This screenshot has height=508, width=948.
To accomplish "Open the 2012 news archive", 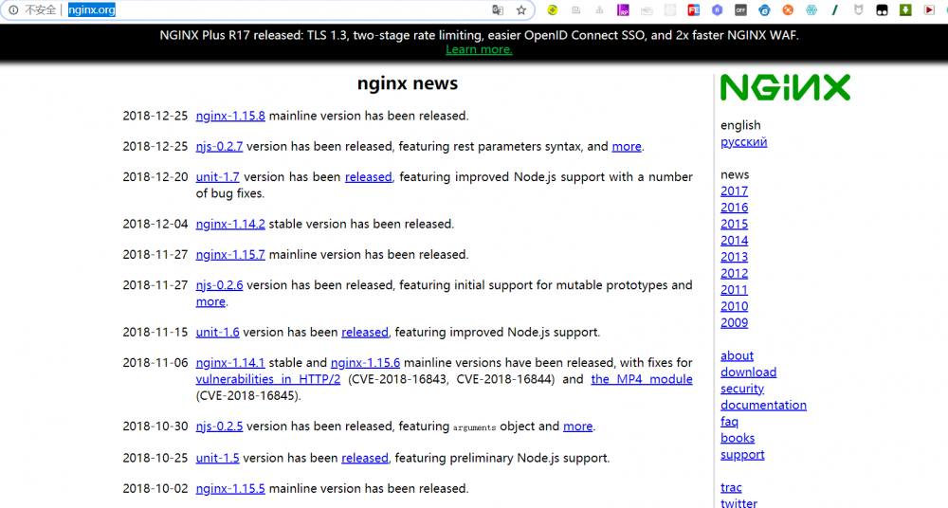I will point(734,273).
